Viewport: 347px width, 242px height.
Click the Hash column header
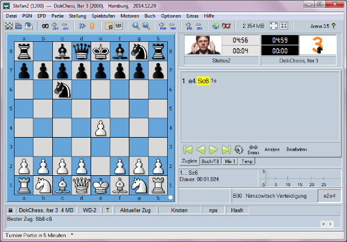[x=237, y=210]
